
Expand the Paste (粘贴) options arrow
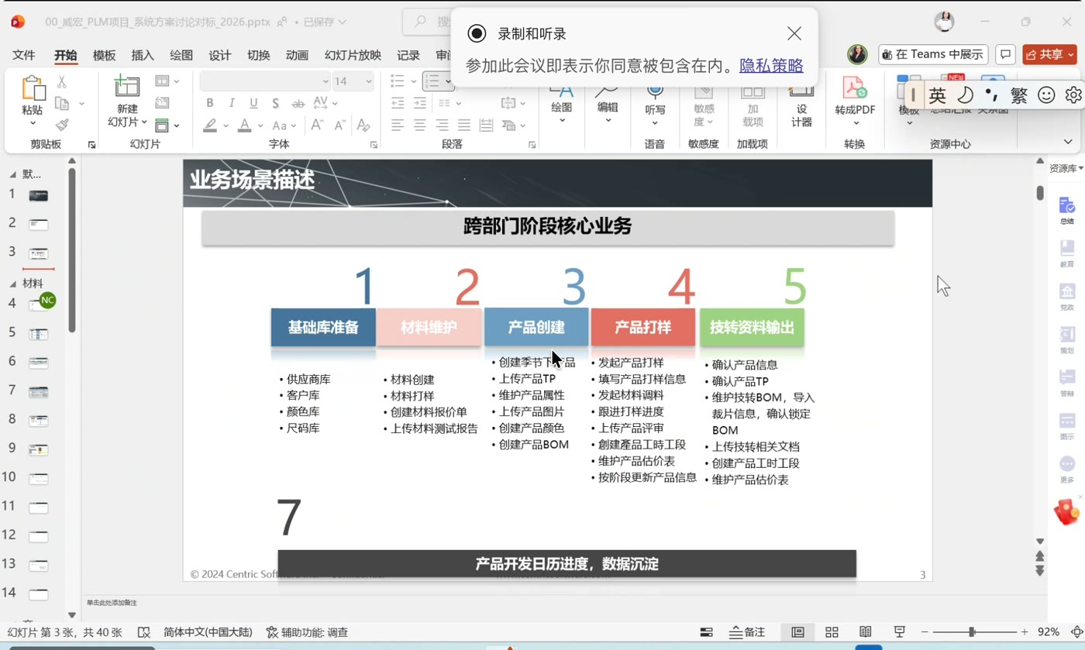(x=33, y=123)
